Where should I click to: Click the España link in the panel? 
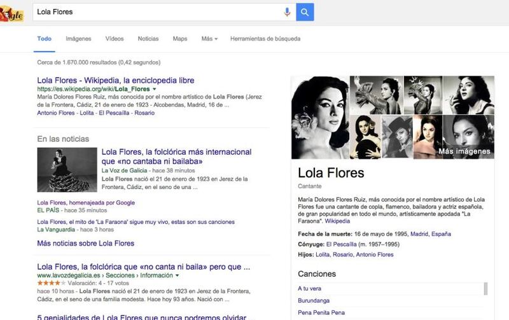441,234
